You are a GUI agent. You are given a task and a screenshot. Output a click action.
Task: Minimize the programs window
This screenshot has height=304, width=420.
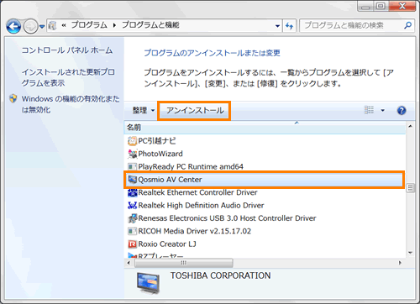click(x=365, y=6)
